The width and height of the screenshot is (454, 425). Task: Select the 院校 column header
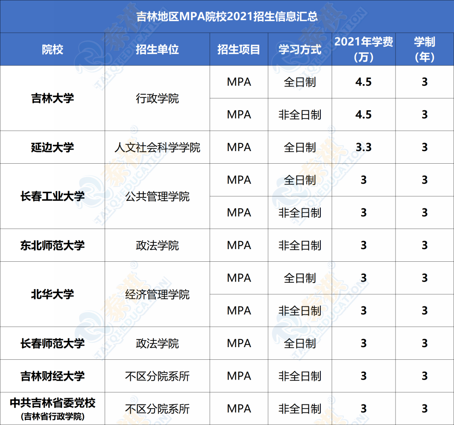[53, 50]
